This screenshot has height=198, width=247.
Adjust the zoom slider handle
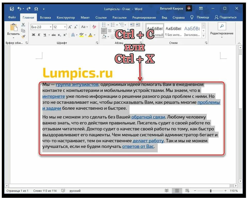tap(211, 191)
